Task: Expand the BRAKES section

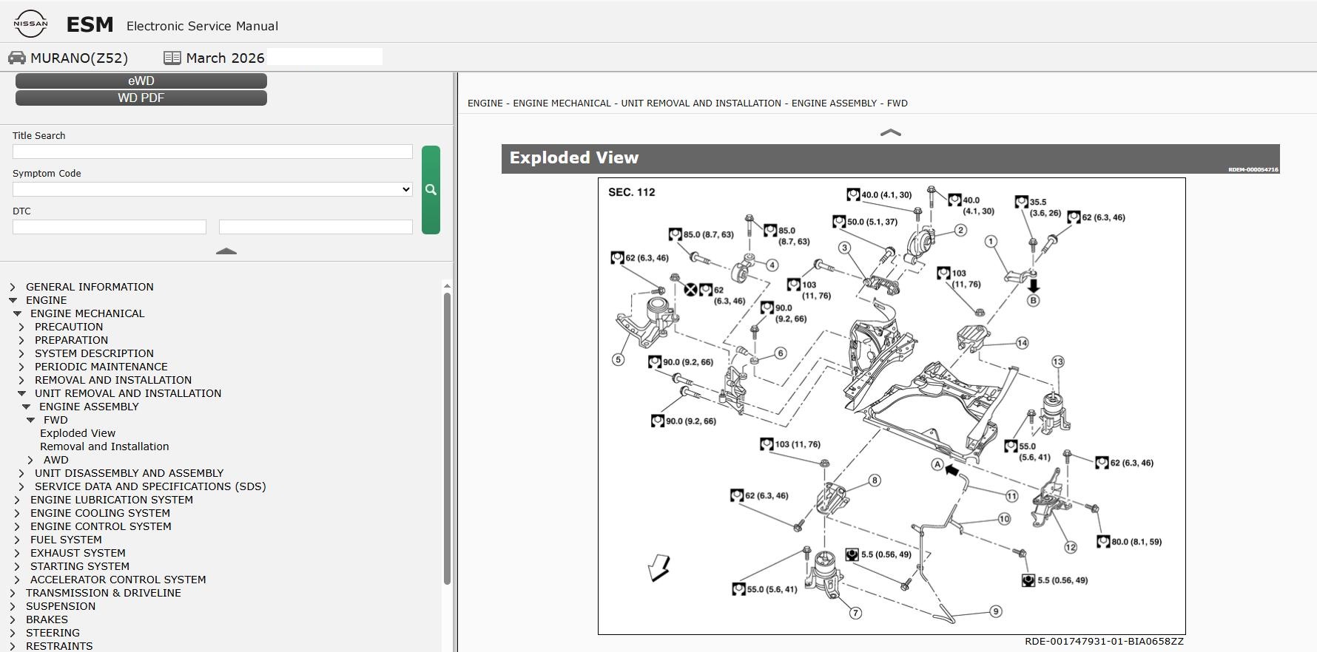Action: coord(13,619)
